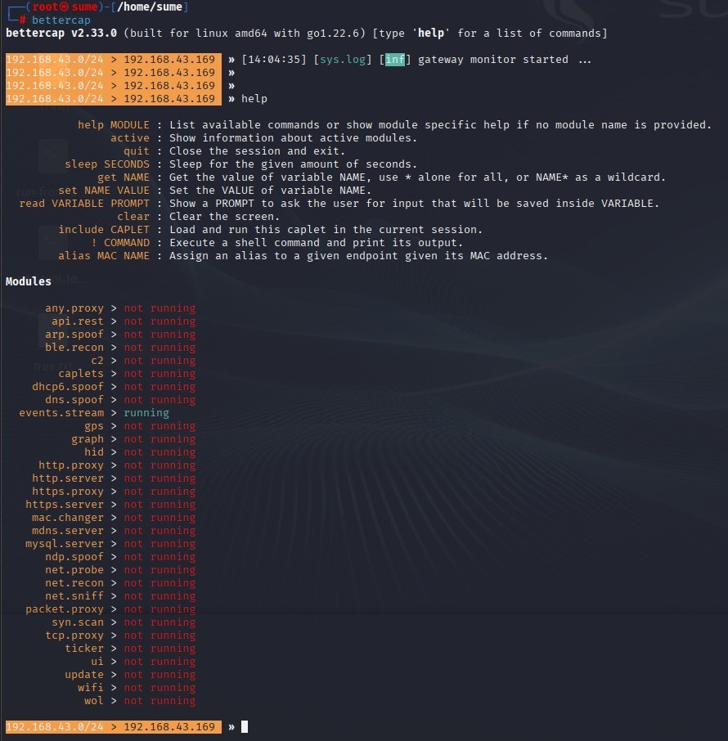Click the graph module name

pos(88,439)
